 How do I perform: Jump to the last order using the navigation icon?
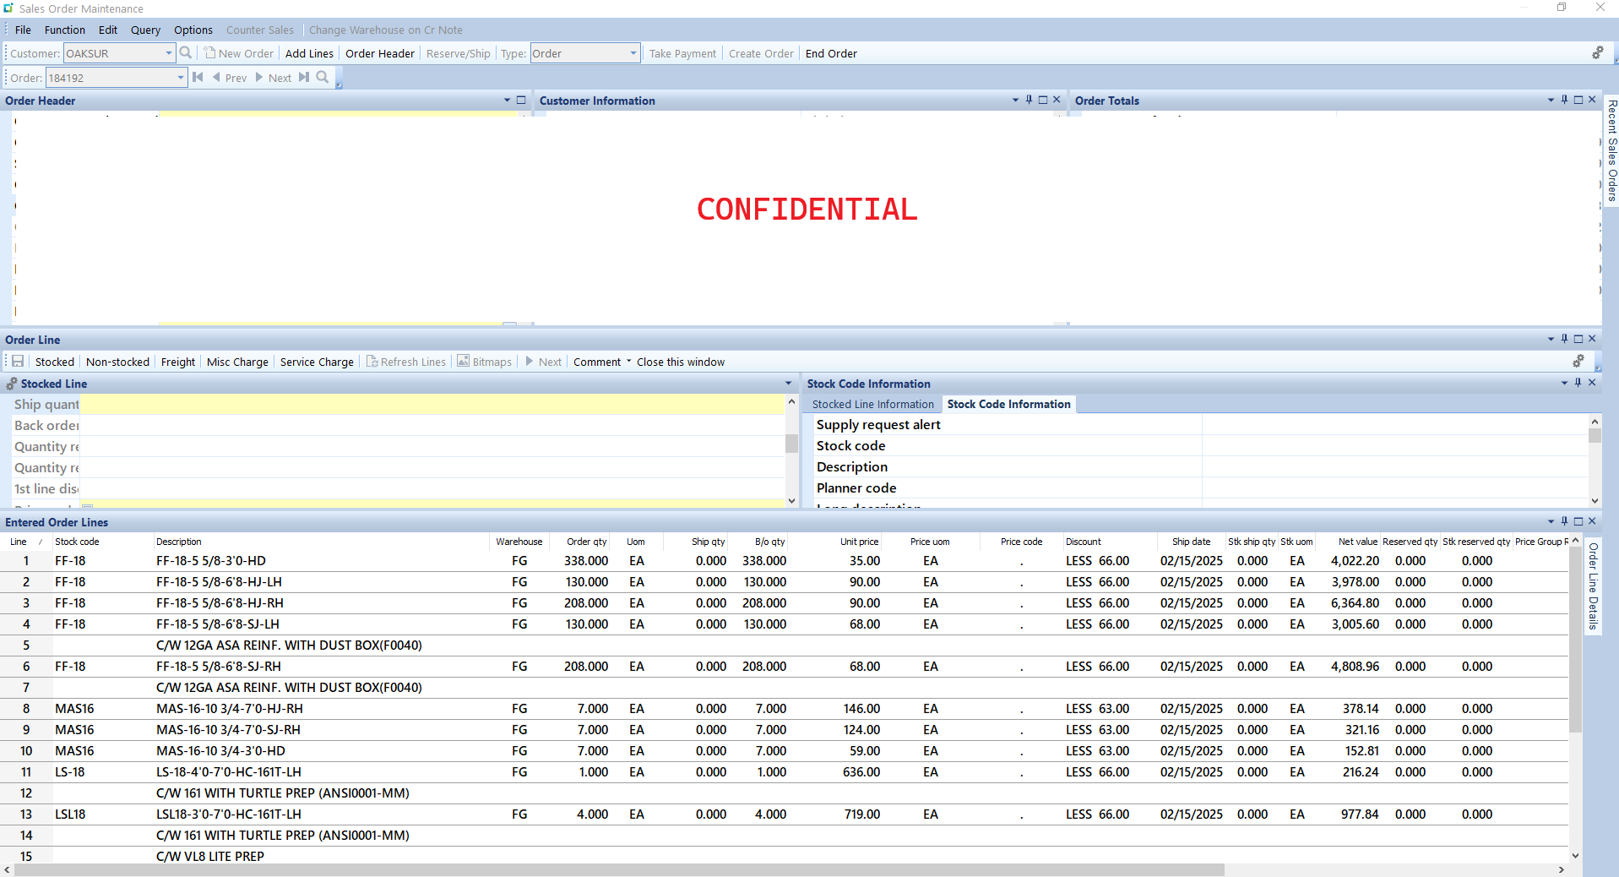tap(304, 78)
